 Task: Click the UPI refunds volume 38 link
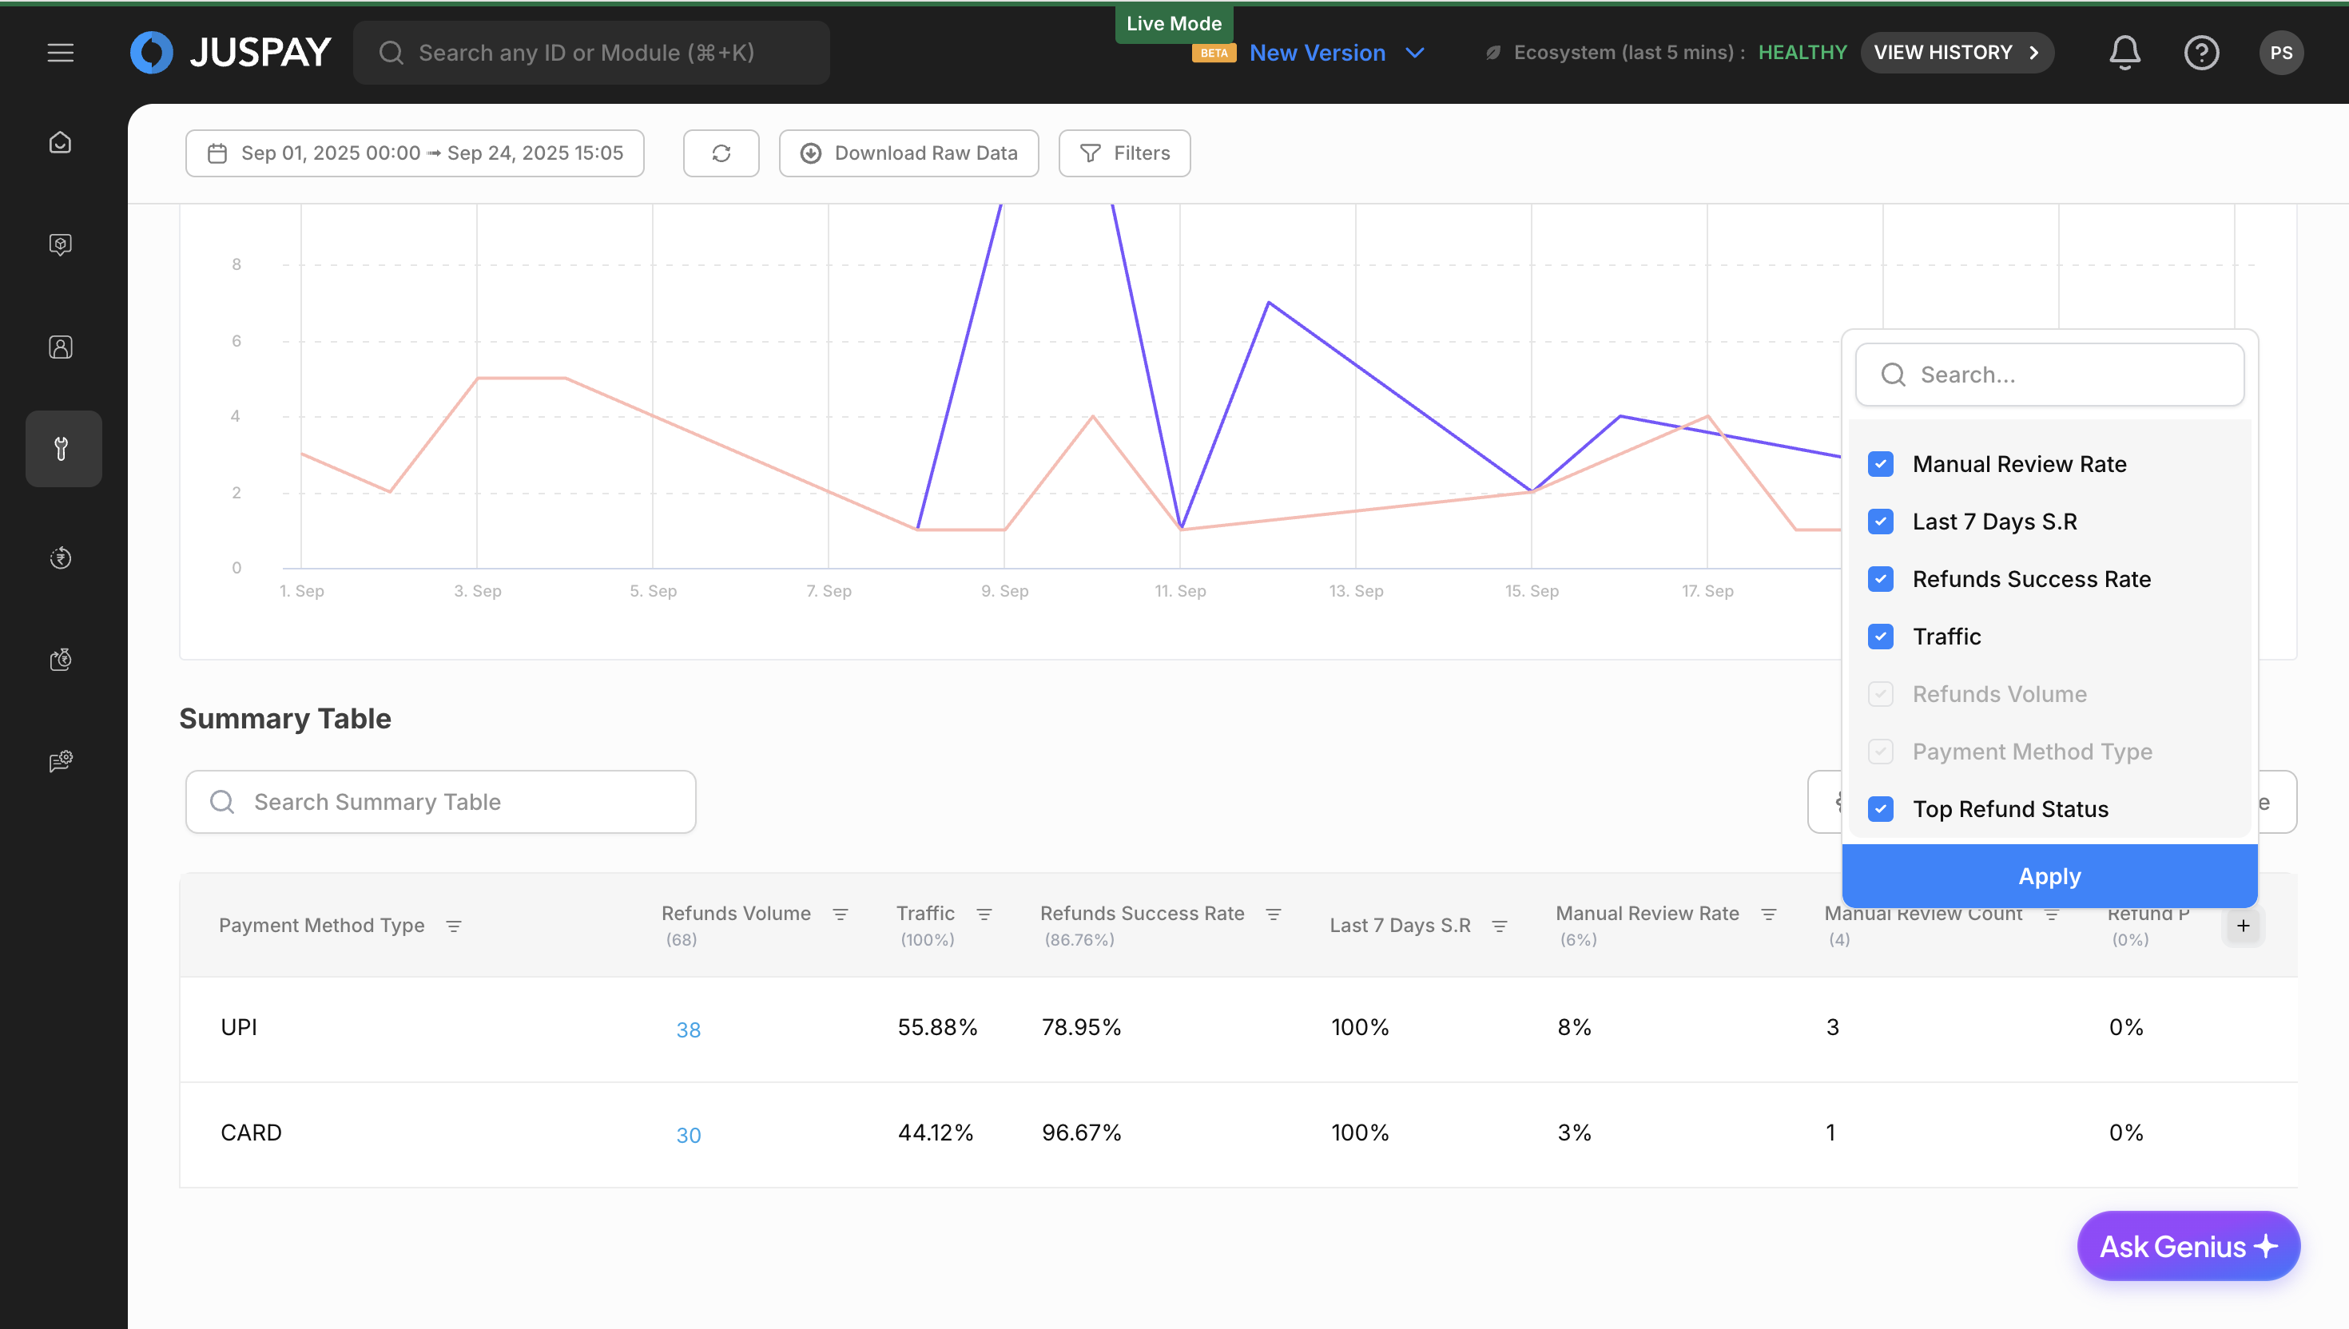tap(689, 1029)
